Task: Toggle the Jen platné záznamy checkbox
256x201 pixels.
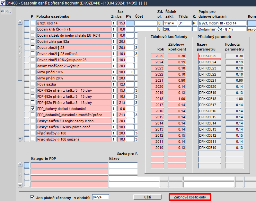Action: pyautogui.click(x=32, y=197)
